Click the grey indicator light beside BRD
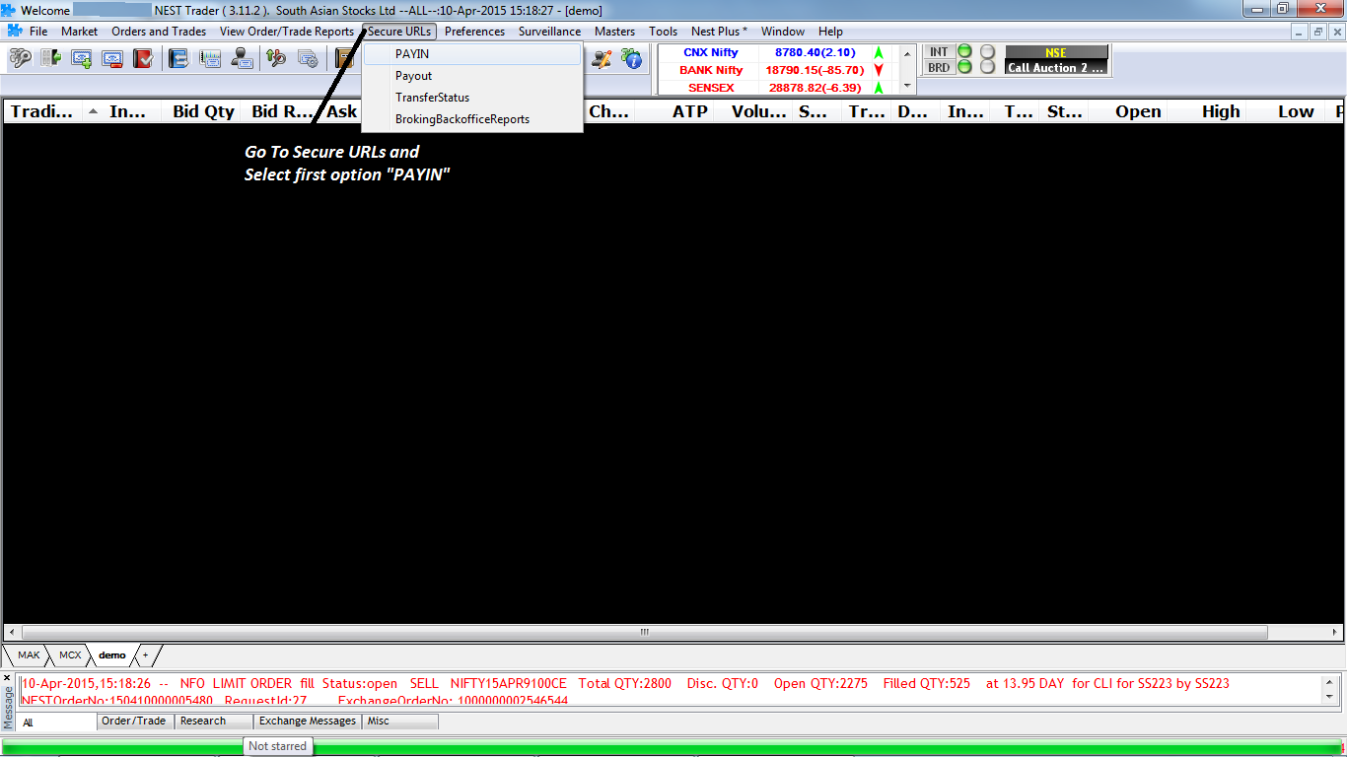This screenshot has width=1347, height=757. coord(987,67)
